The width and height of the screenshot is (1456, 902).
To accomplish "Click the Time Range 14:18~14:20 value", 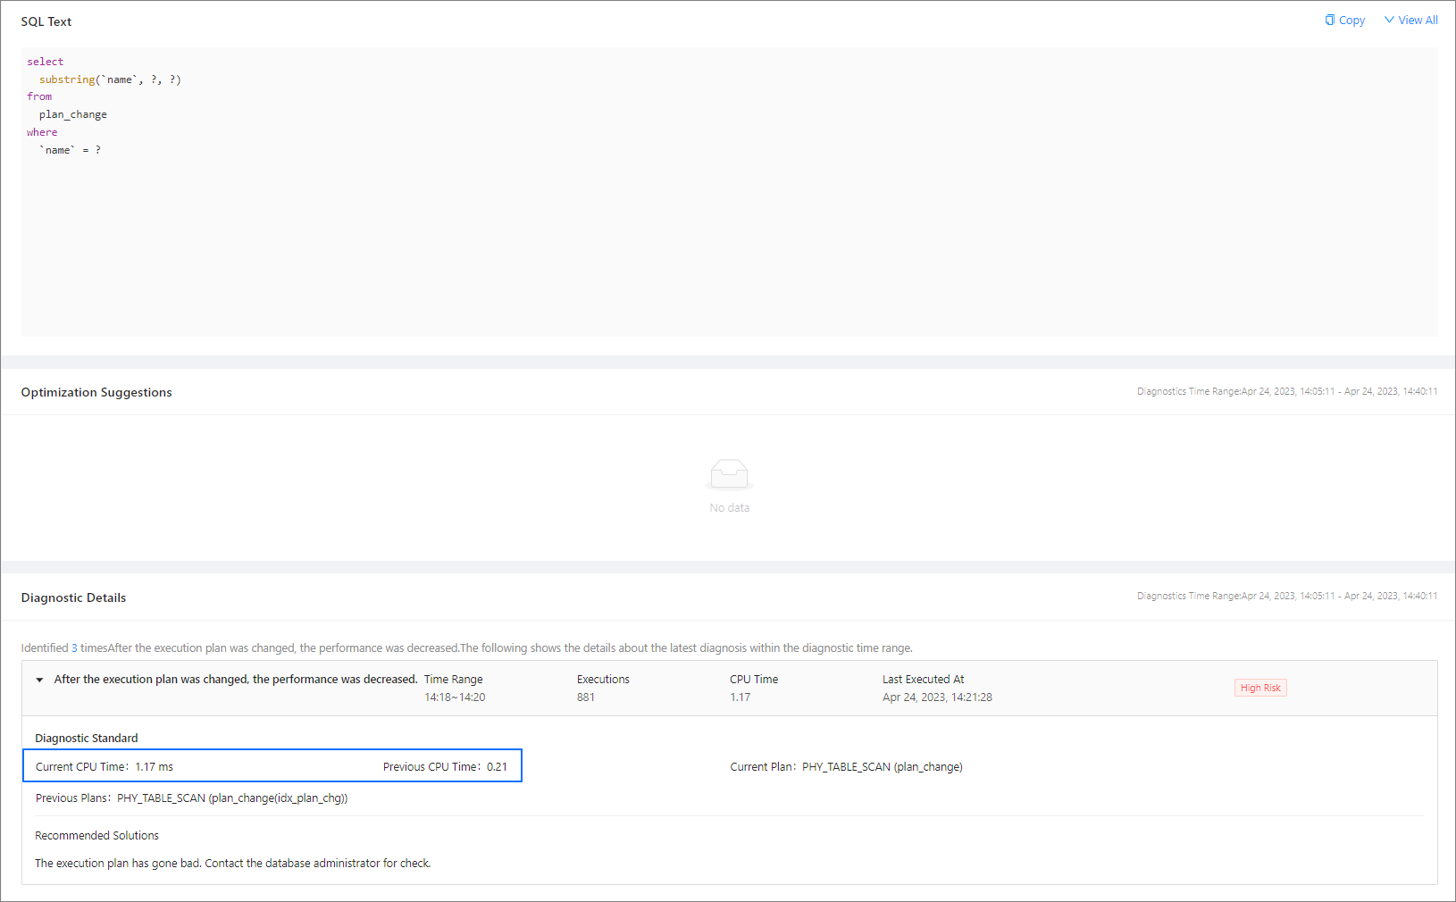I will tap(455, 697).
